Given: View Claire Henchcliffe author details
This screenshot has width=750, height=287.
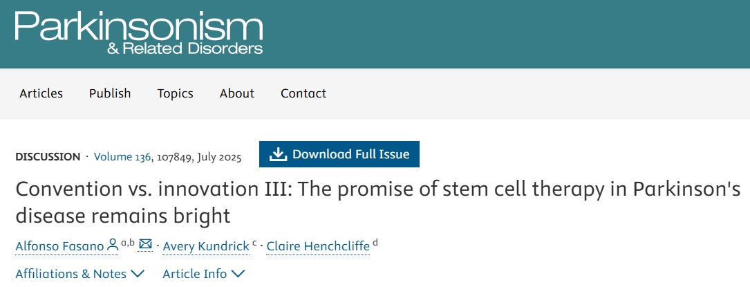Looking at the screenshot, I should click(317, 246).
